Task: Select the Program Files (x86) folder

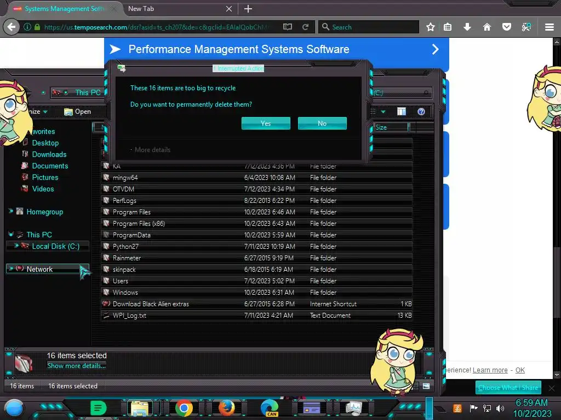Action: click(x=256, y=223)
